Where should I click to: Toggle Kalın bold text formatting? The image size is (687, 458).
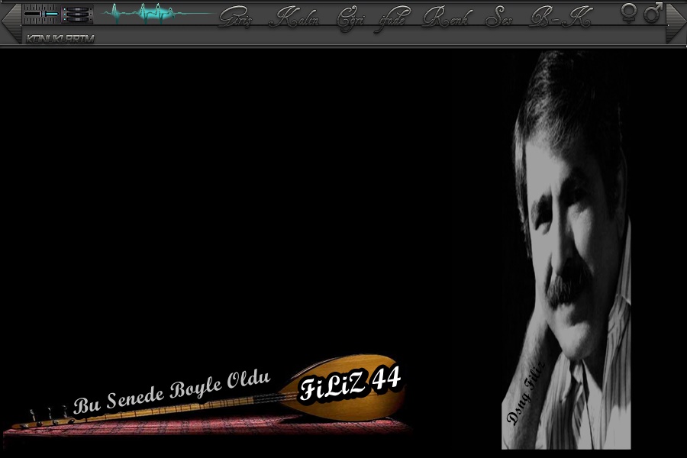[x=294, y=17]
